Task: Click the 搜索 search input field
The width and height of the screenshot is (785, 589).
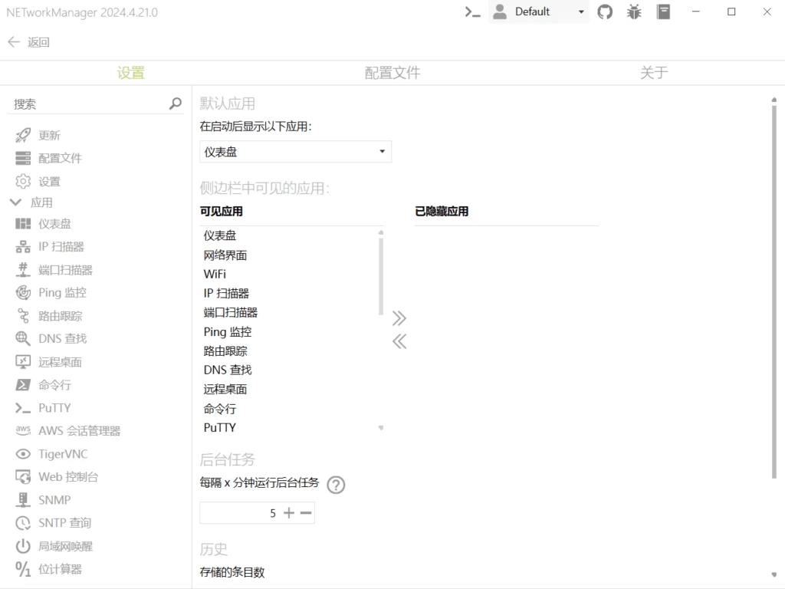Action: pyautogui.click(x=88, y=104)
